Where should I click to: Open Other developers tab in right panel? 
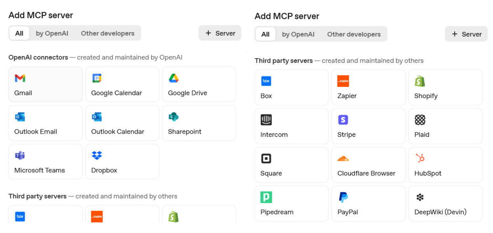(x=354, y=34)
